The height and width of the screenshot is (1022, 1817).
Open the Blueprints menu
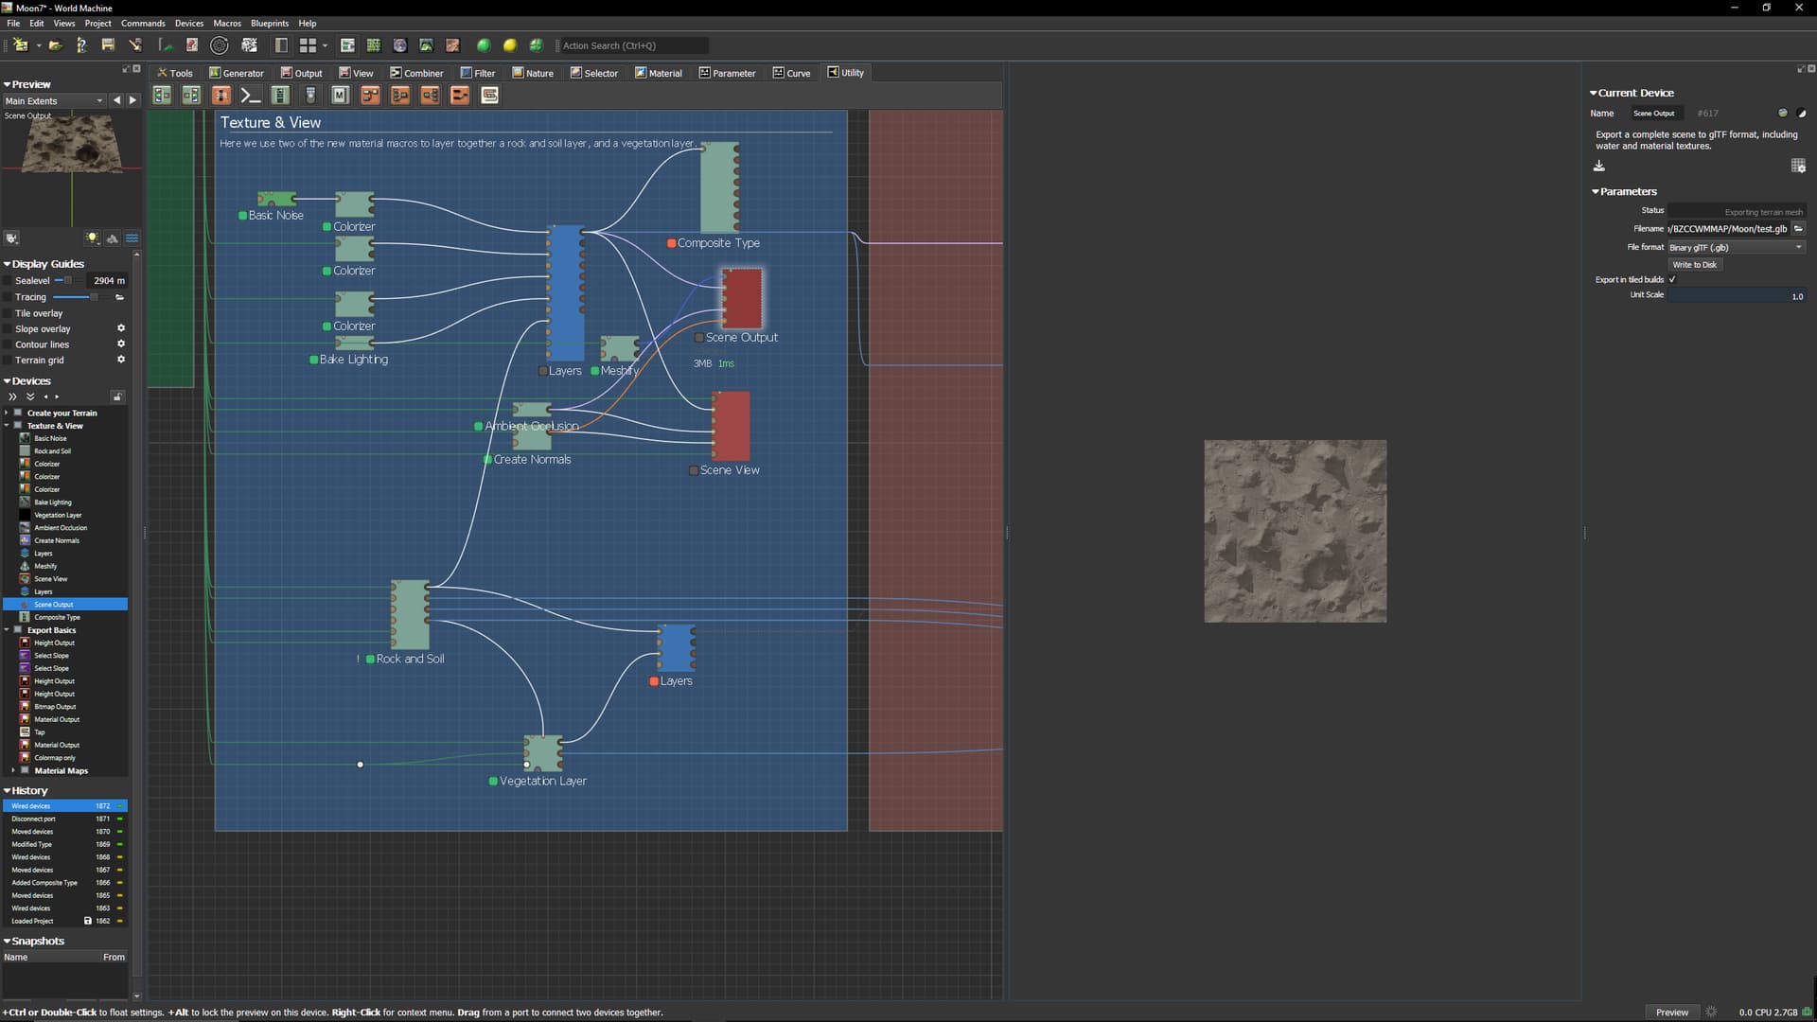[x=270, y=23]
